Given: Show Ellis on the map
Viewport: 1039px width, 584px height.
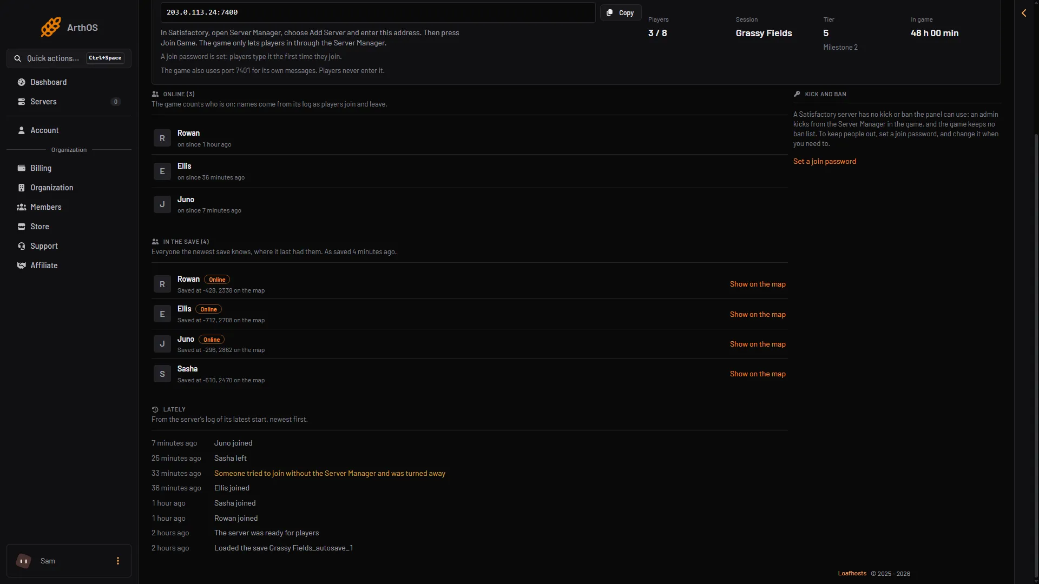Looking at the screenshot, I should (758, 314).
